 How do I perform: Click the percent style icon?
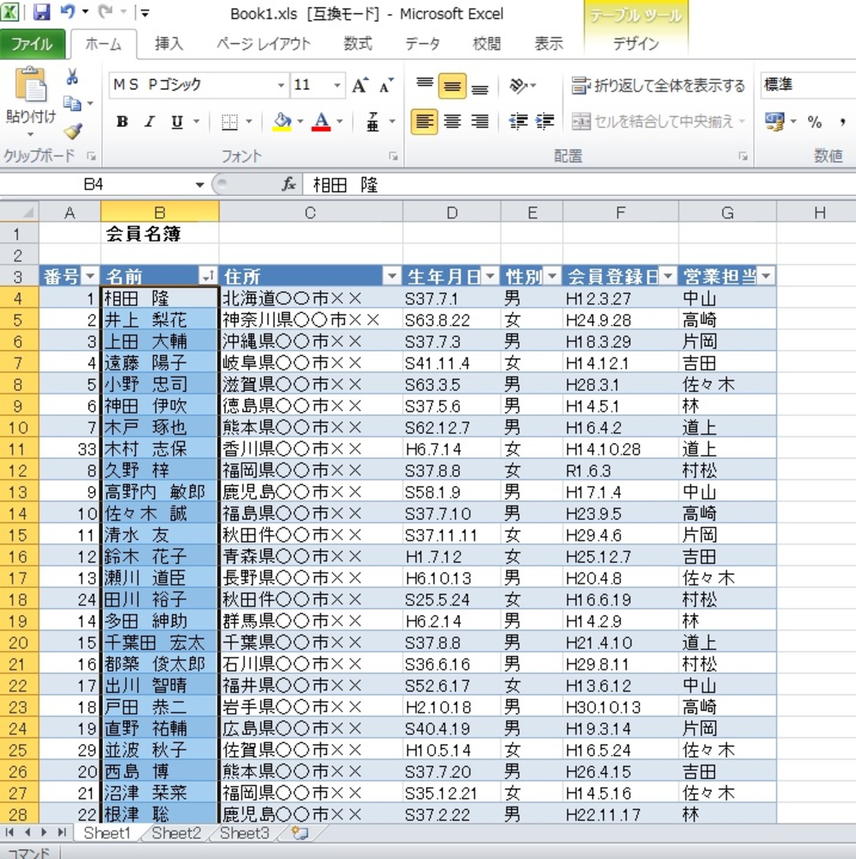(814, 122)
